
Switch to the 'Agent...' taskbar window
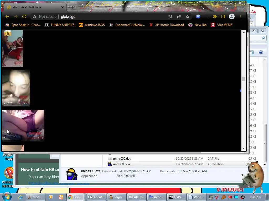pyautogui.click(x=97, y=197)
